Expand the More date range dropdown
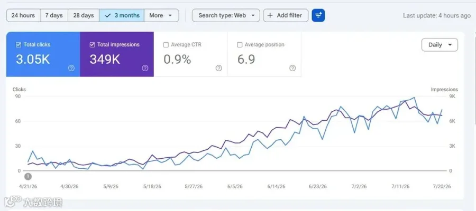This screenshot has width=476, height=211. click(161, 15)
